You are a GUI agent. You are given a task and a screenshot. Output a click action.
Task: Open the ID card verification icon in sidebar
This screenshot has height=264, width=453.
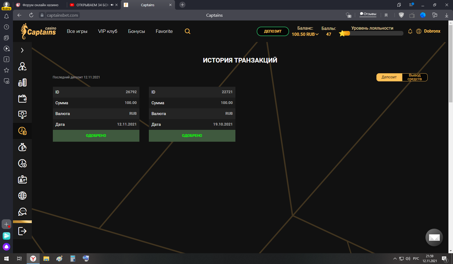click(22, 179)
